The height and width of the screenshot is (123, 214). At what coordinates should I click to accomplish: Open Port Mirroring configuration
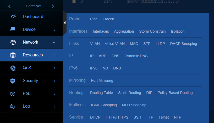tap(102, 80)
